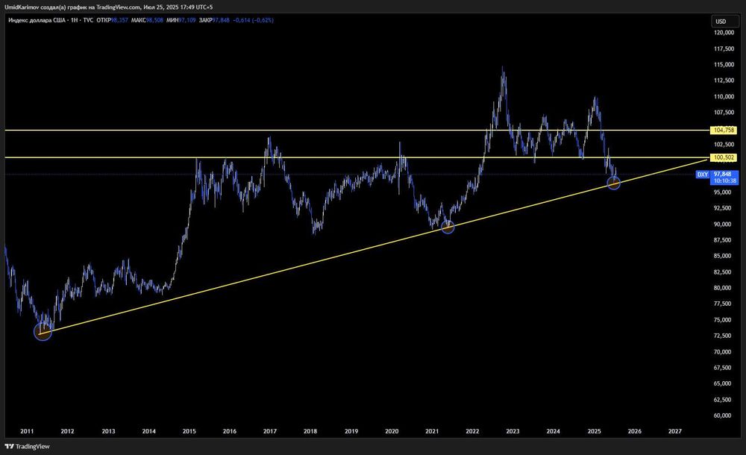This screenshot has height=455, width=746.
Task: Click the 2027 label on the time axis
Action: tap(675, 431)
